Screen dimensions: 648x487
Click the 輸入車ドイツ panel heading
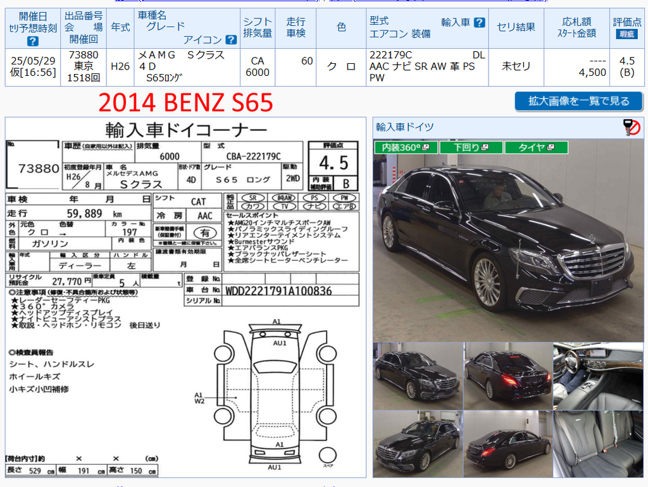(404, 127)
